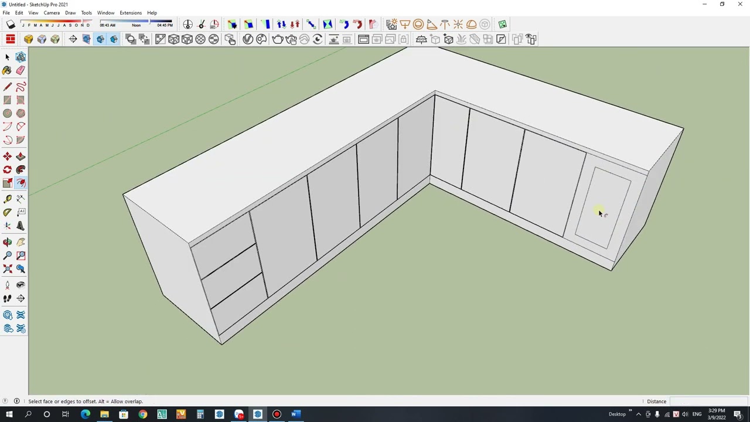The height and width of the screenshot is (422, 750).
Task: Choose the Rectangle tool
Action: point(7,100)
